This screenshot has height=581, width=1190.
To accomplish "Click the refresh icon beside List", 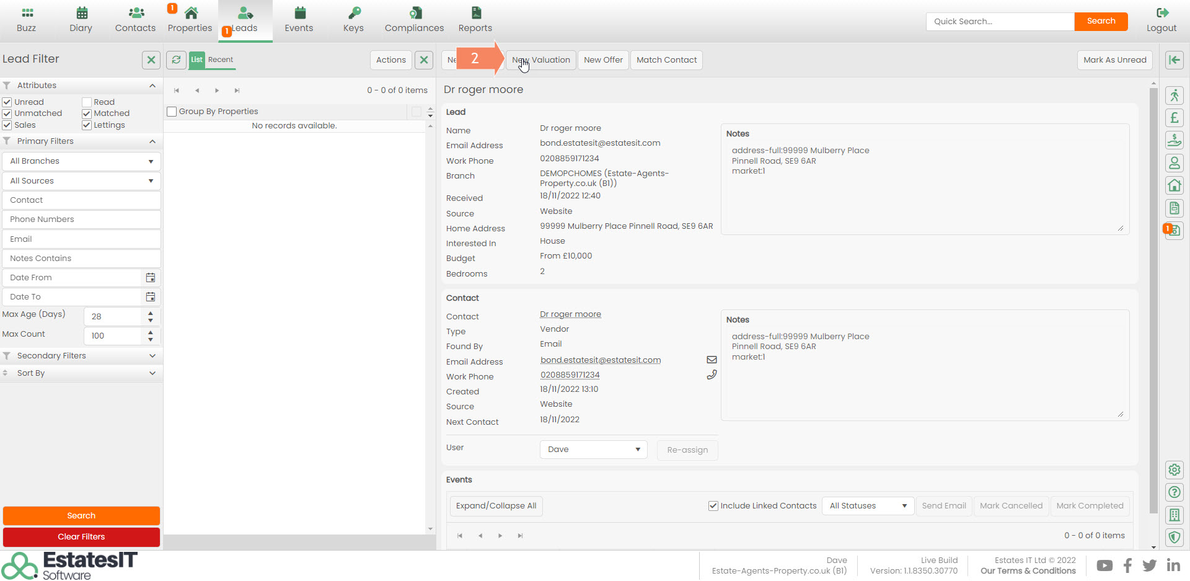I will [176, 60].
